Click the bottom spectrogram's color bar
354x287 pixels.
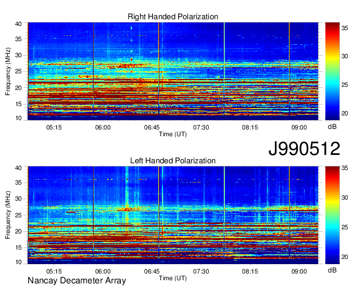point(332,215)
